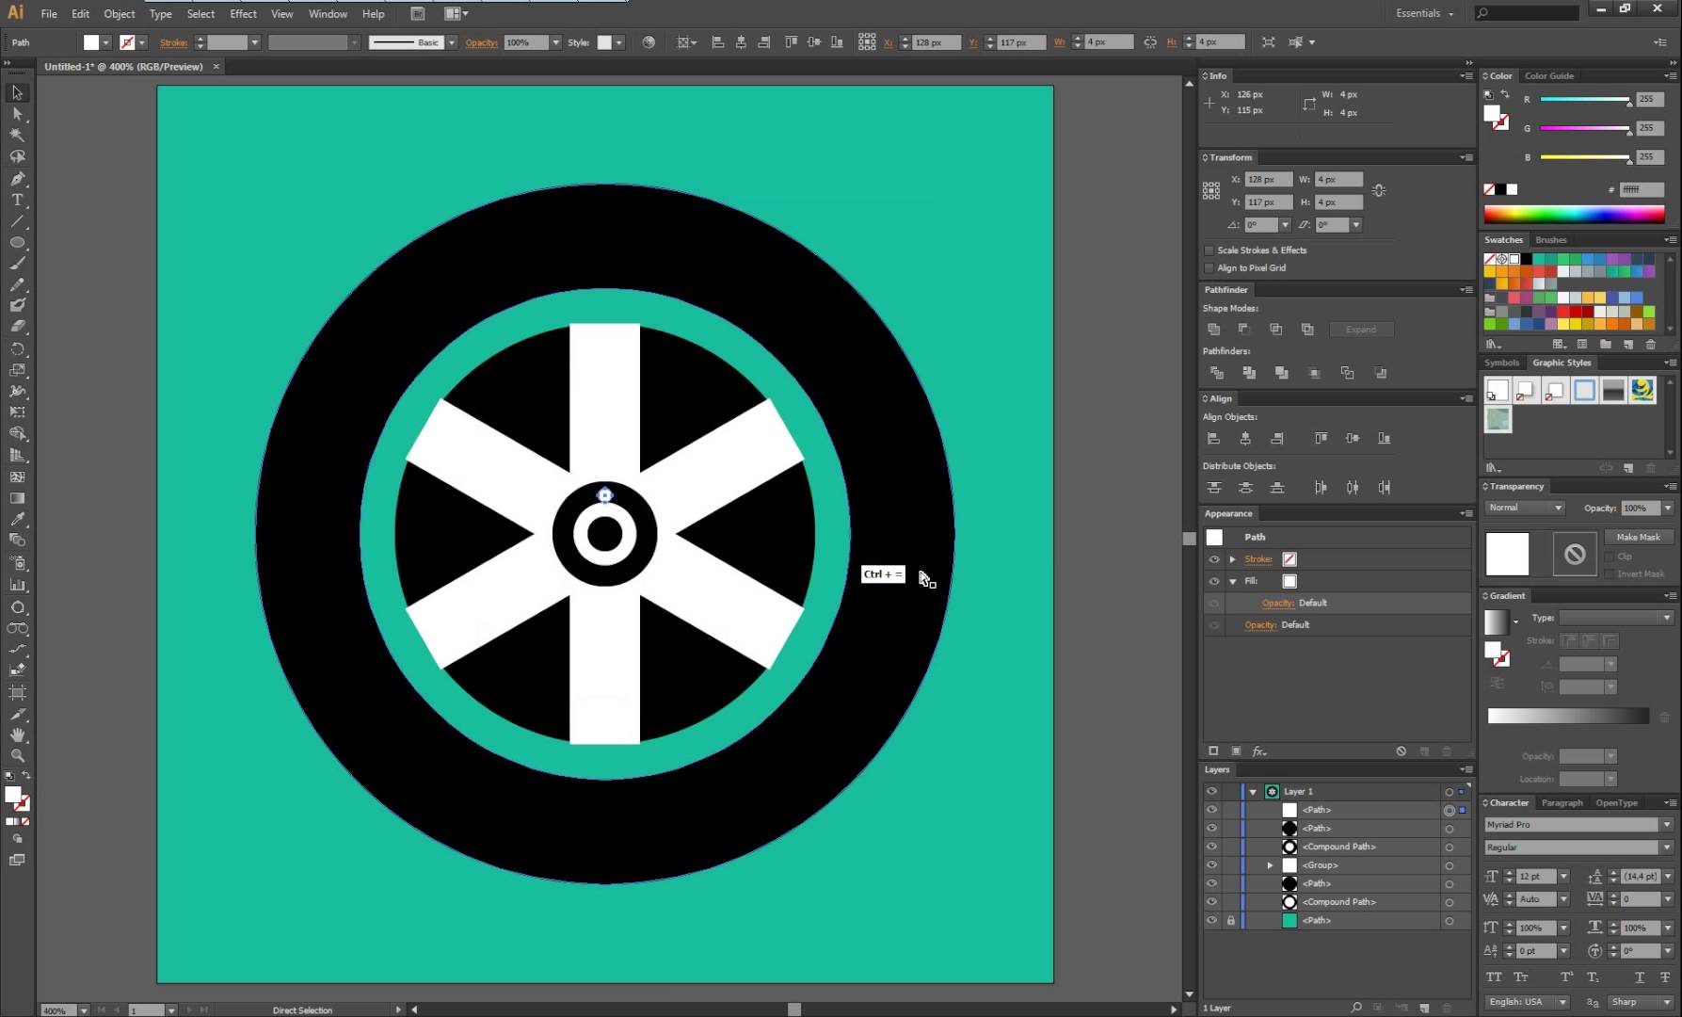Click the Unite shape mode in Pathfinder

(x=1213, y=329)
